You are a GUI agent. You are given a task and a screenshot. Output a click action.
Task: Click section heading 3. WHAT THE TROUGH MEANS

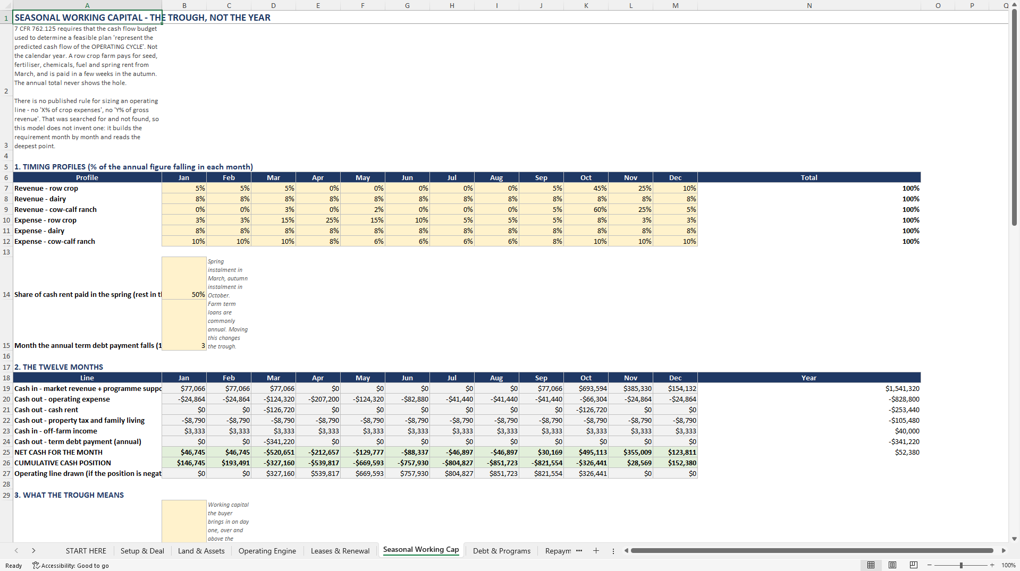click(69, 495)
